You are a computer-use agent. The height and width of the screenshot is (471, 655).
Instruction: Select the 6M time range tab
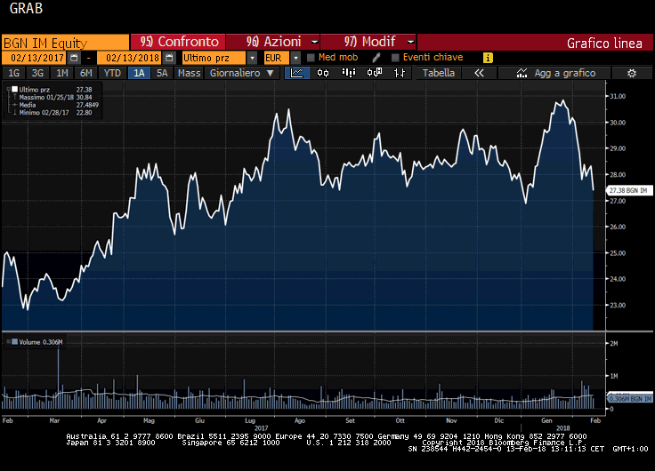[x=86, y=73]
